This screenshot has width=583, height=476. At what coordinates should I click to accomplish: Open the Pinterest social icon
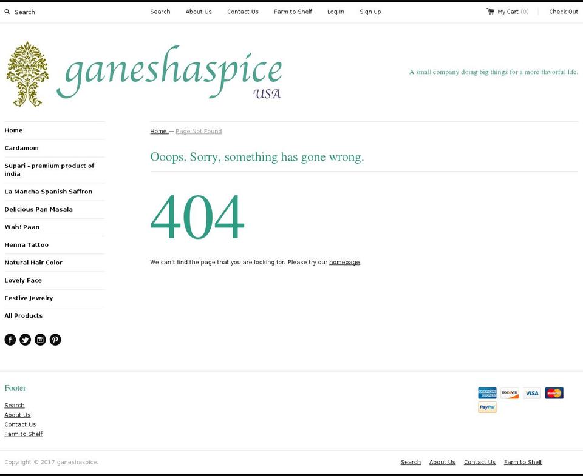55,340
